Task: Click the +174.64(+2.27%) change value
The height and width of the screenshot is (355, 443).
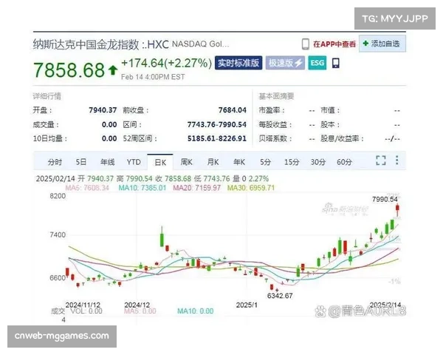Action: point(166,63)
